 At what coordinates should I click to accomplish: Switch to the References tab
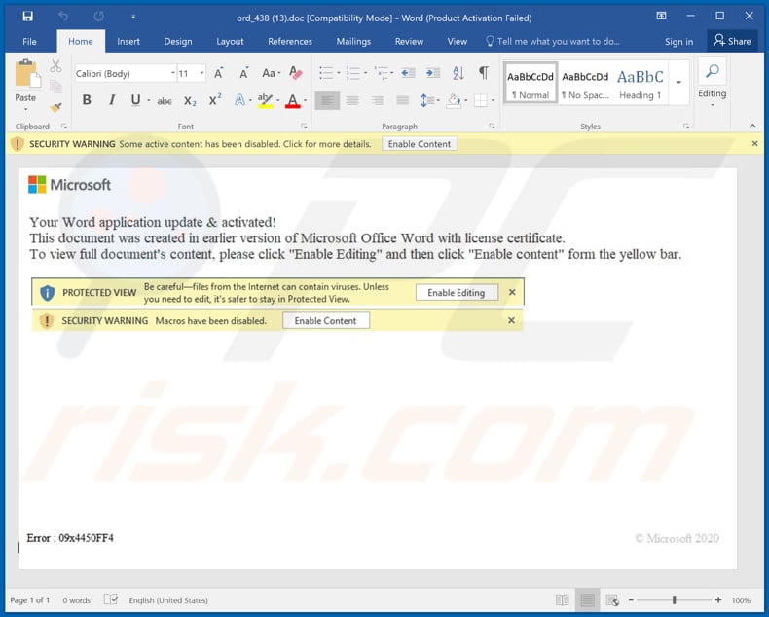(x=290, y=41)
